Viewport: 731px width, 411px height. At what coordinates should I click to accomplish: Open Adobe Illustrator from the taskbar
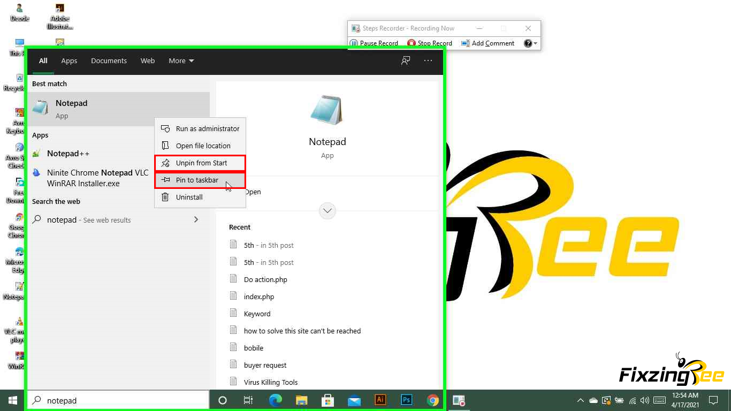[380, 400]
